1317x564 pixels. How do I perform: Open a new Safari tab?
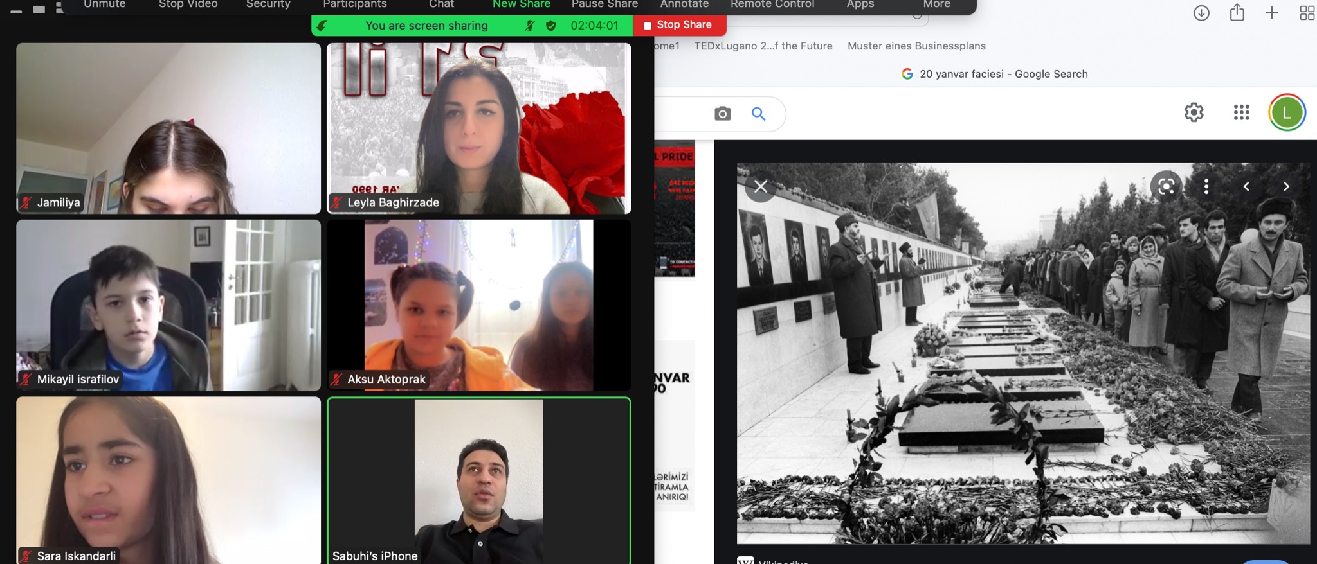1271,13
